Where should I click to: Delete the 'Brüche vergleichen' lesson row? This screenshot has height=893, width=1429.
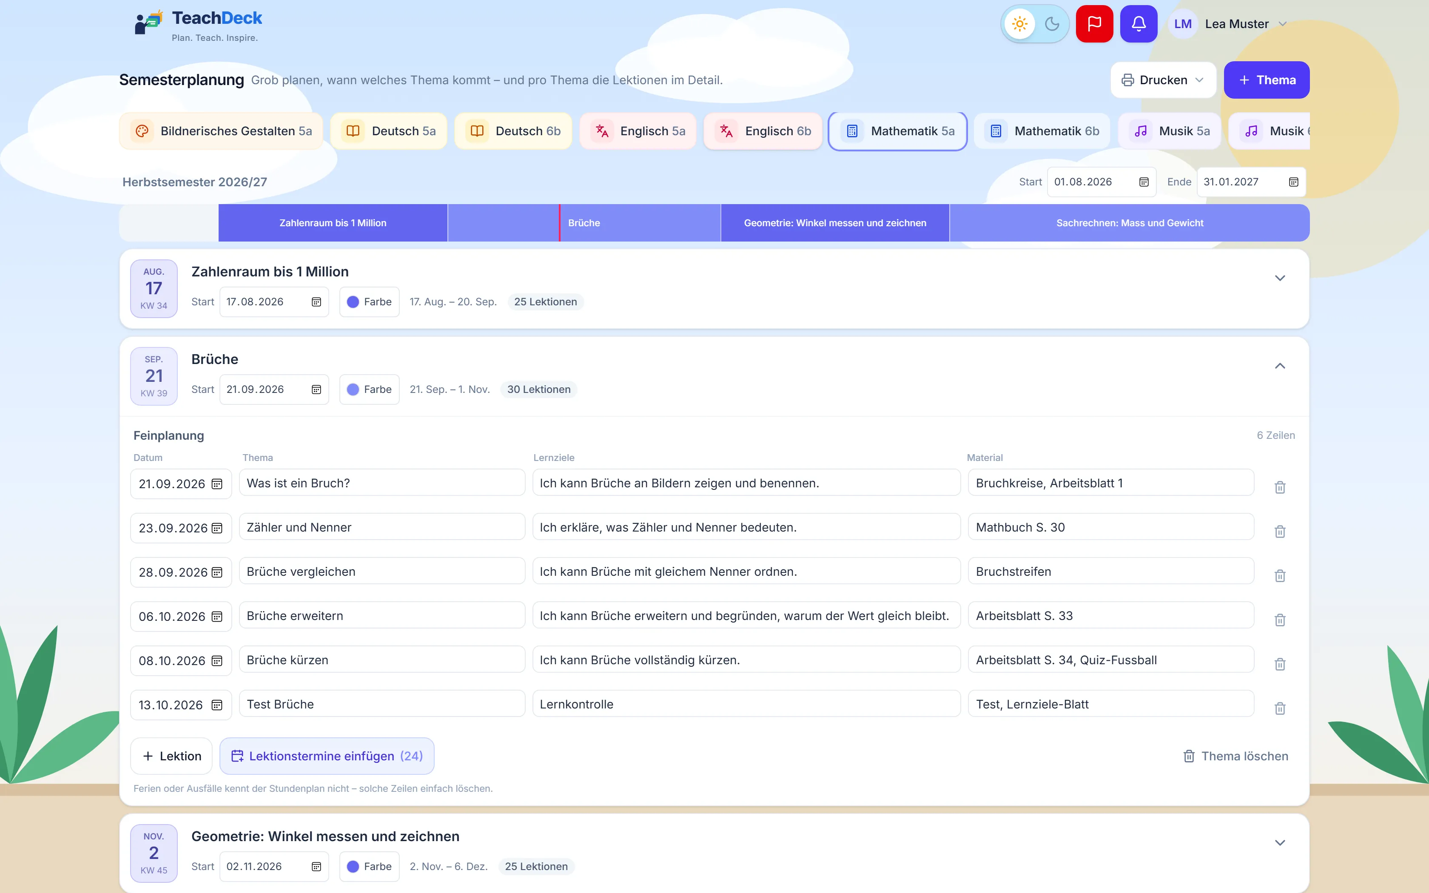(1280, 576)
